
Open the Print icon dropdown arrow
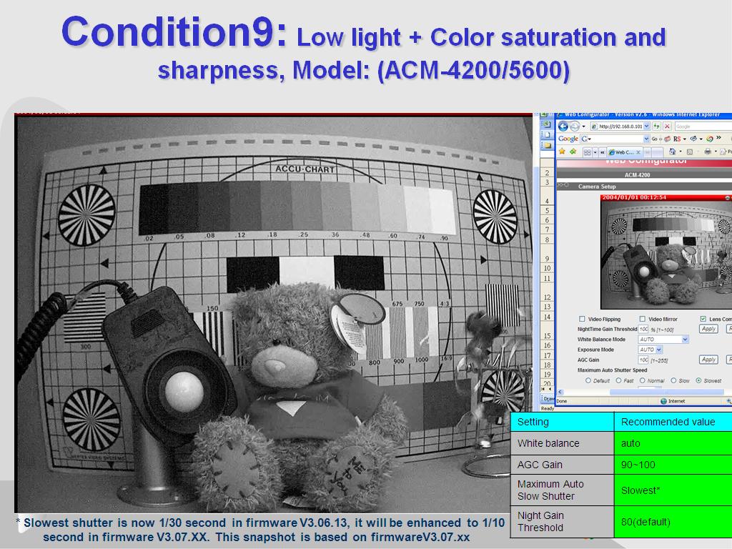click(716, 152)
